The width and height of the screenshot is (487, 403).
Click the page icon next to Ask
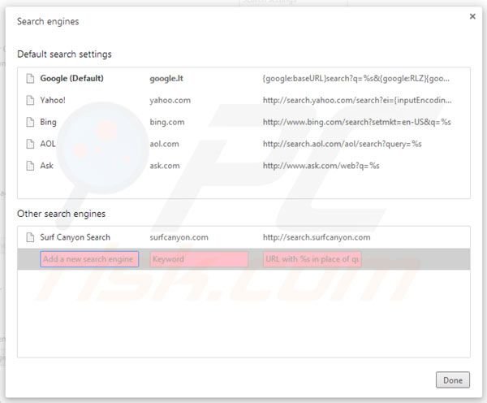(x=30, y=166)
